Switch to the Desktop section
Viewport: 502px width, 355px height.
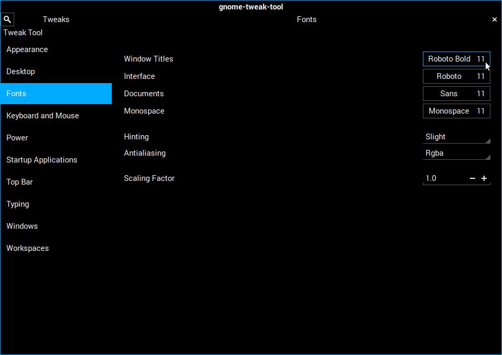coord(21,72)
